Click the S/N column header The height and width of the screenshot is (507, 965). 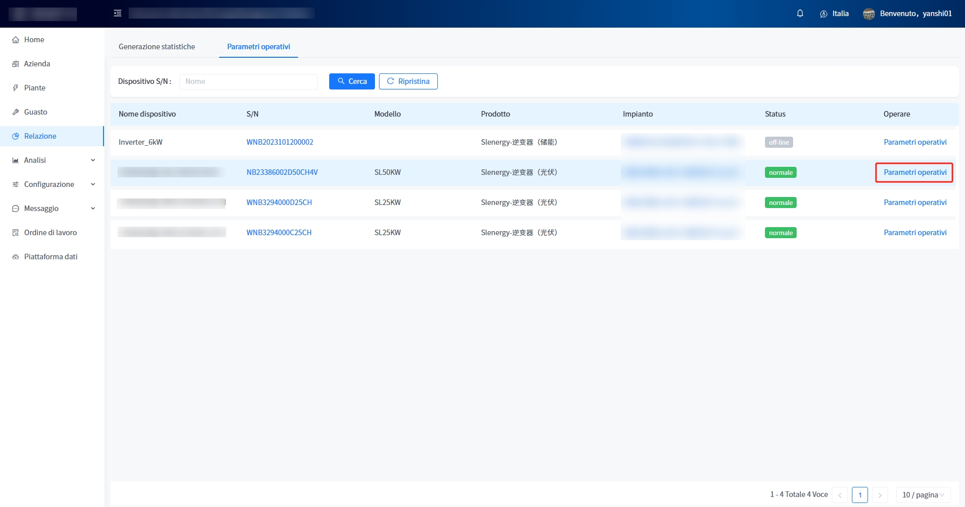point(252,114)
